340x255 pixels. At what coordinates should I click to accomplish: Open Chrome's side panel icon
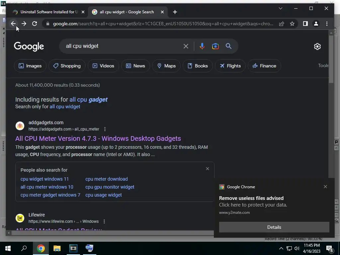(305, 24)
